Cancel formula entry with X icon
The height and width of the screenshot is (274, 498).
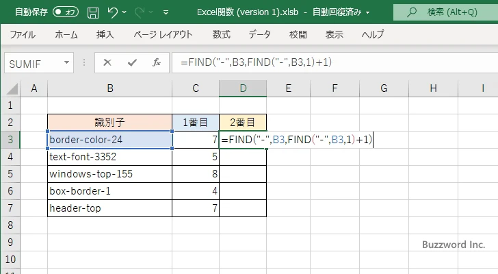click(x=107, y=62)
